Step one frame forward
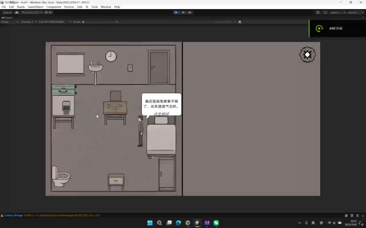The width and height of the screenshot is (366, 228). tap(190, 12)
